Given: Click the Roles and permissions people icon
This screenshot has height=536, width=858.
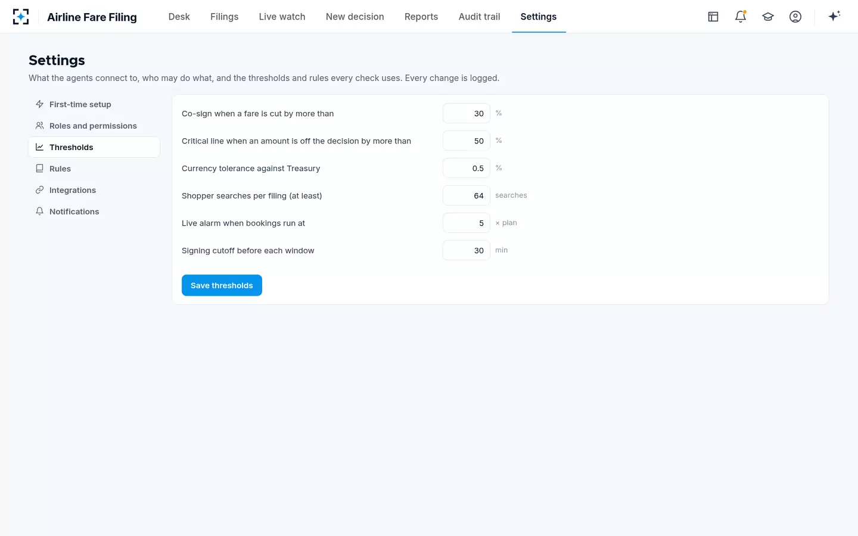Looking at the screenshot, I should tap(39, 126).
